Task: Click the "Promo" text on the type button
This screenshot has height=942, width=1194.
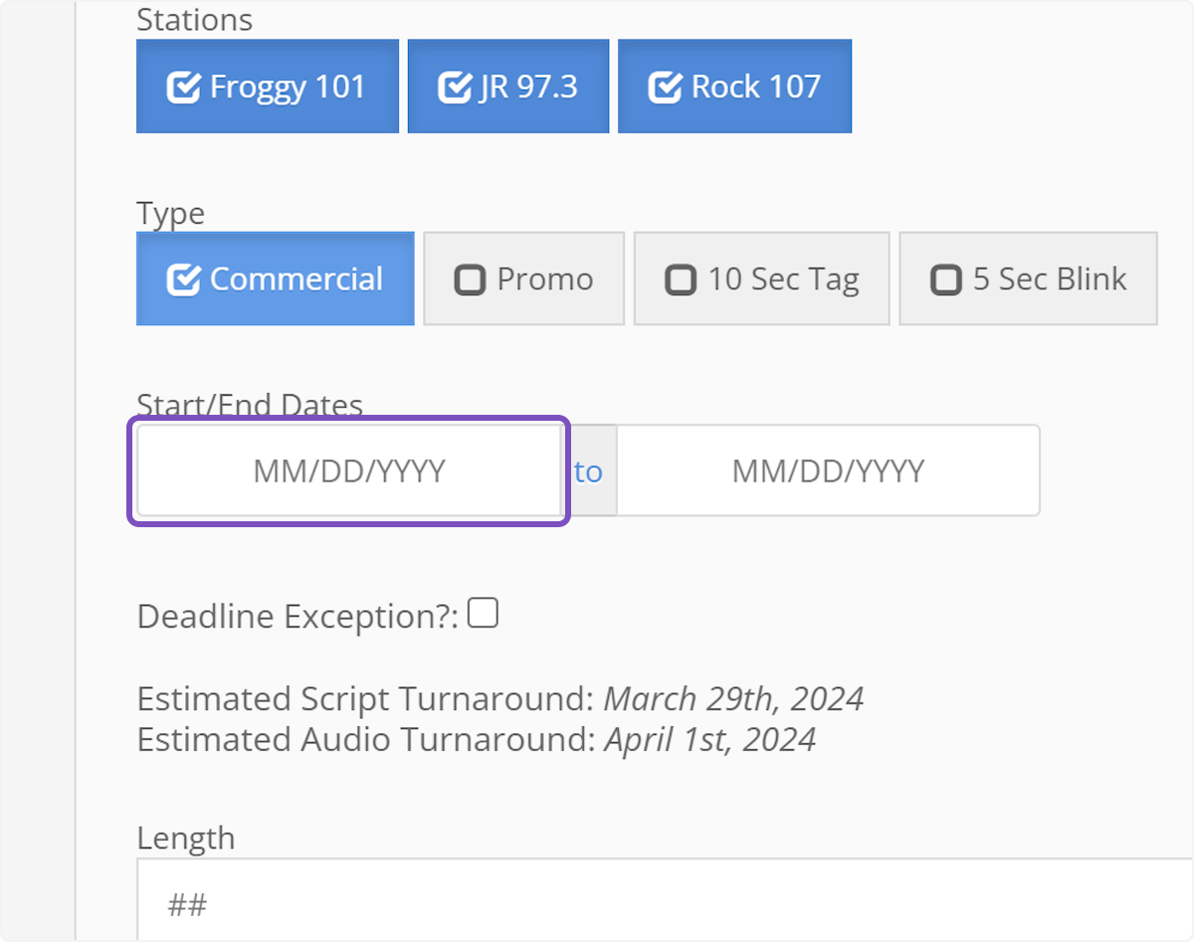Action: (x=545, y=280)
